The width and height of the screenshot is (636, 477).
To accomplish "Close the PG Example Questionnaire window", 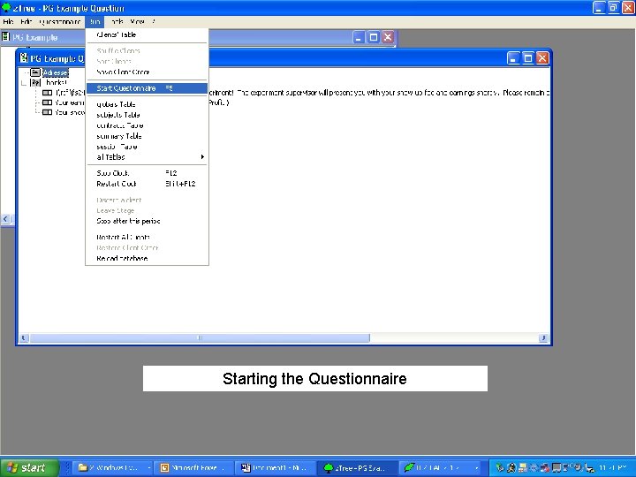I will pyautogui.click(x=542, y=58).
